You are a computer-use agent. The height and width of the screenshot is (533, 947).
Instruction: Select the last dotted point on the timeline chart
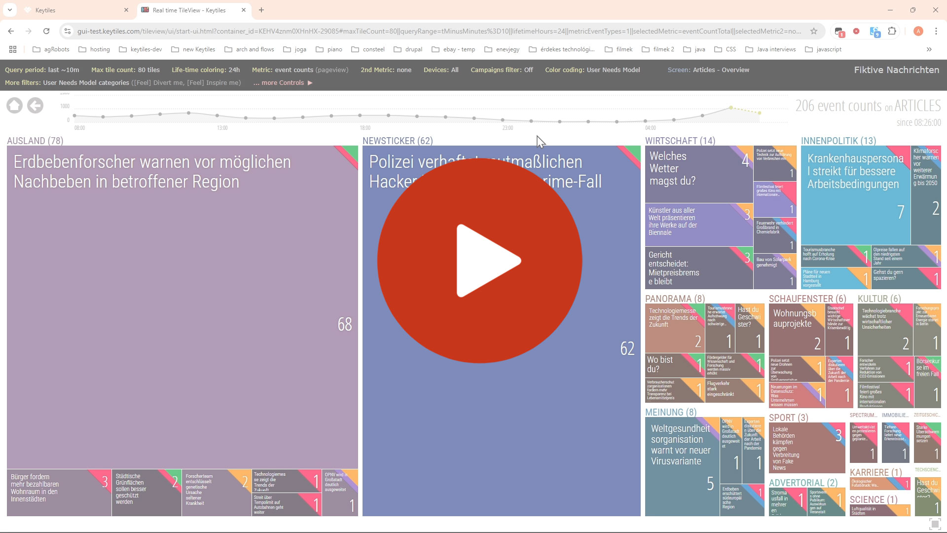(760, 113)
